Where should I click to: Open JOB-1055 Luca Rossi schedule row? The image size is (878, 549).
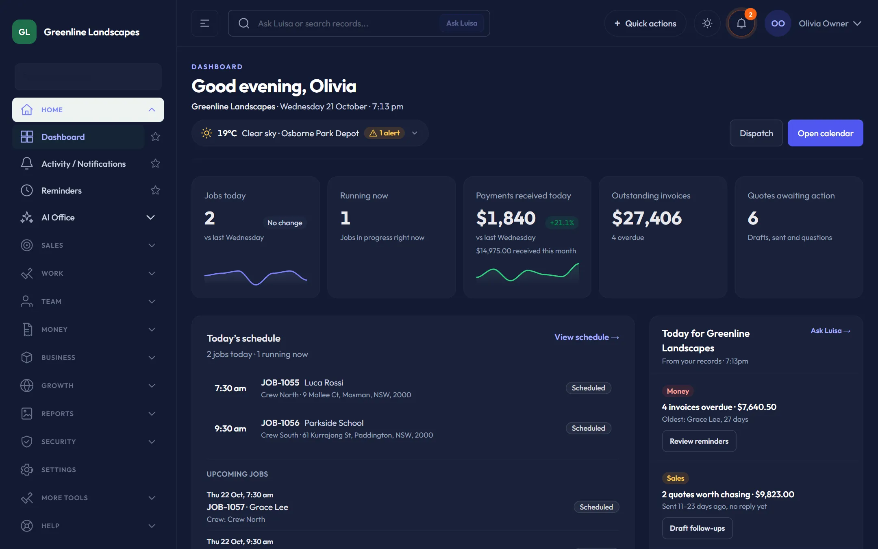pos(413,388)
